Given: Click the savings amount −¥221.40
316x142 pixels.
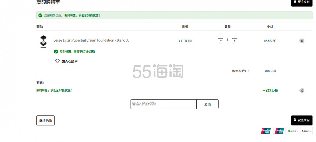Looking at the screenshot, I should (x=270, y=90).
